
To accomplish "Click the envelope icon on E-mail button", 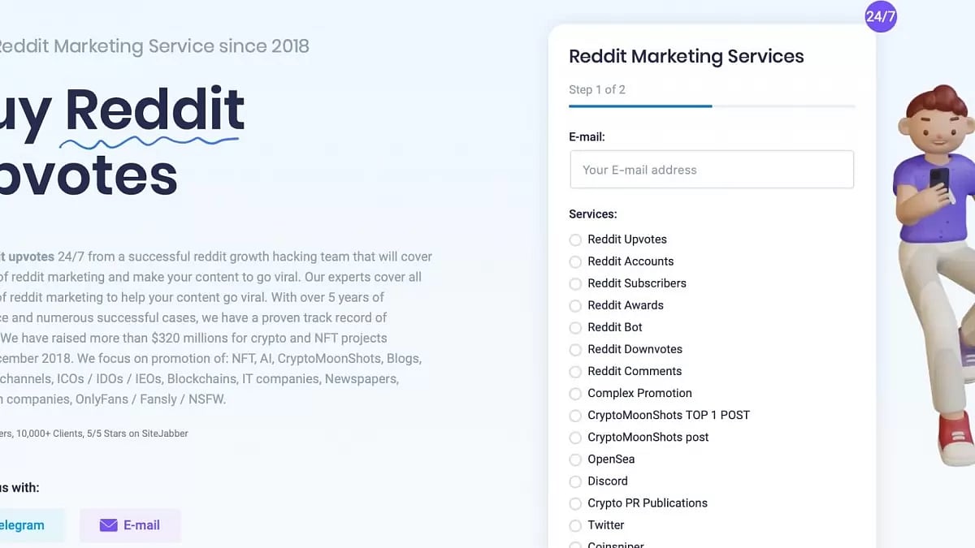I will (108, 525).
